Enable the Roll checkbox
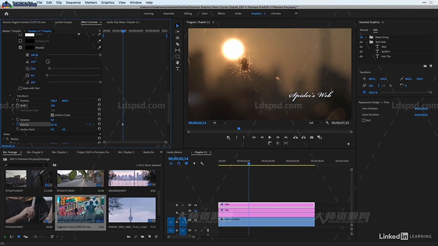This screenshot has height=246, width=438. 364,120
